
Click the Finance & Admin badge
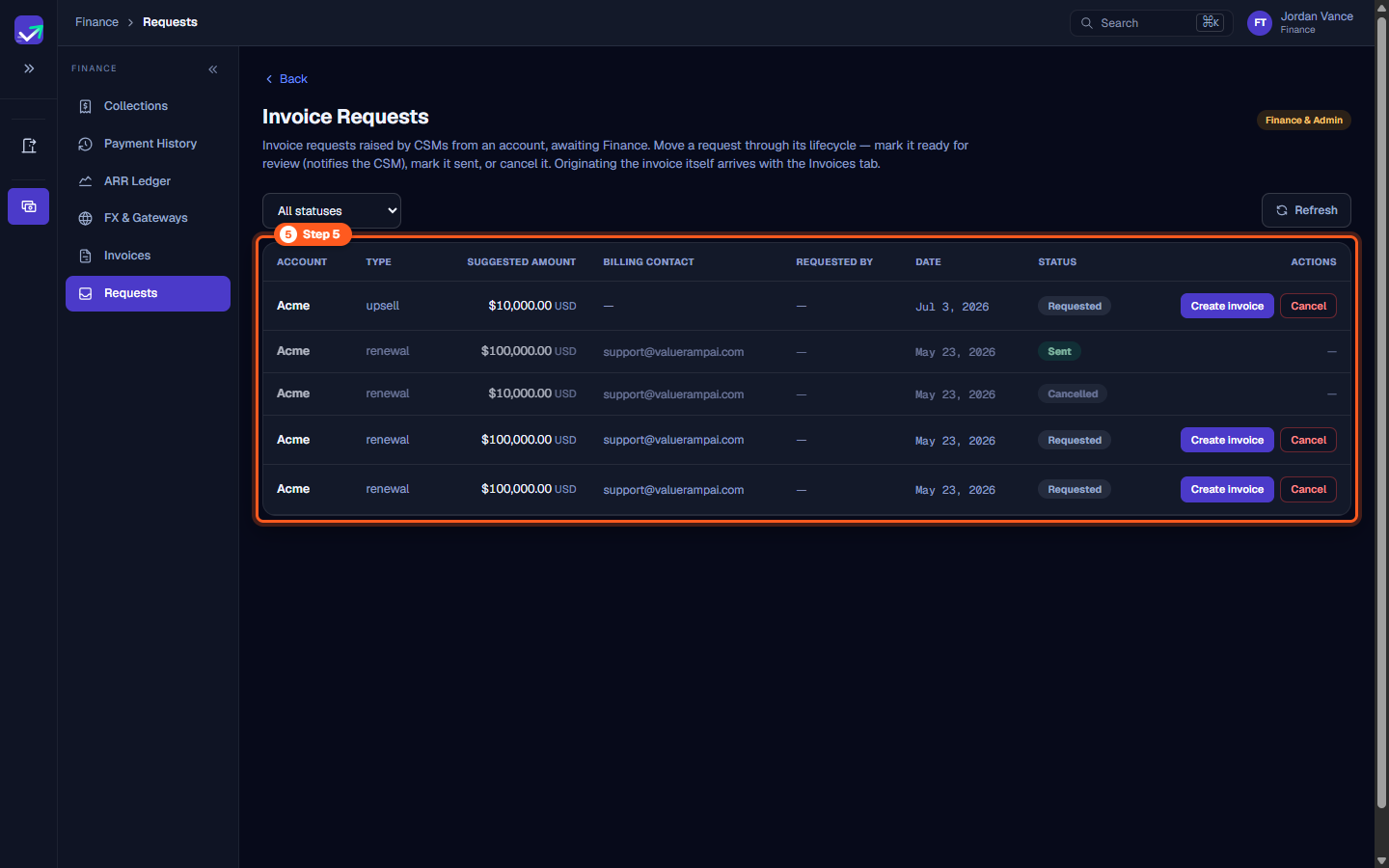click(x=1303, y=121)
